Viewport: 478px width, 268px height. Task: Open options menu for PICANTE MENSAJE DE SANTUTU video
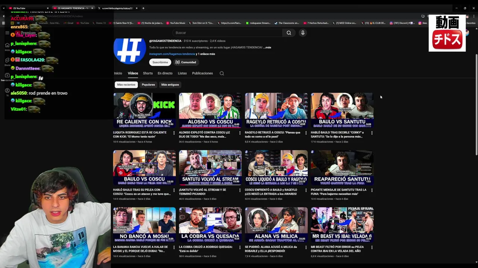(x=372, y=190)
